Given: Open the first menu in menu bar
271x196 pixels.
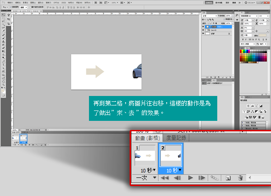Looking at the screenshot, I should (x=10, y=3).
